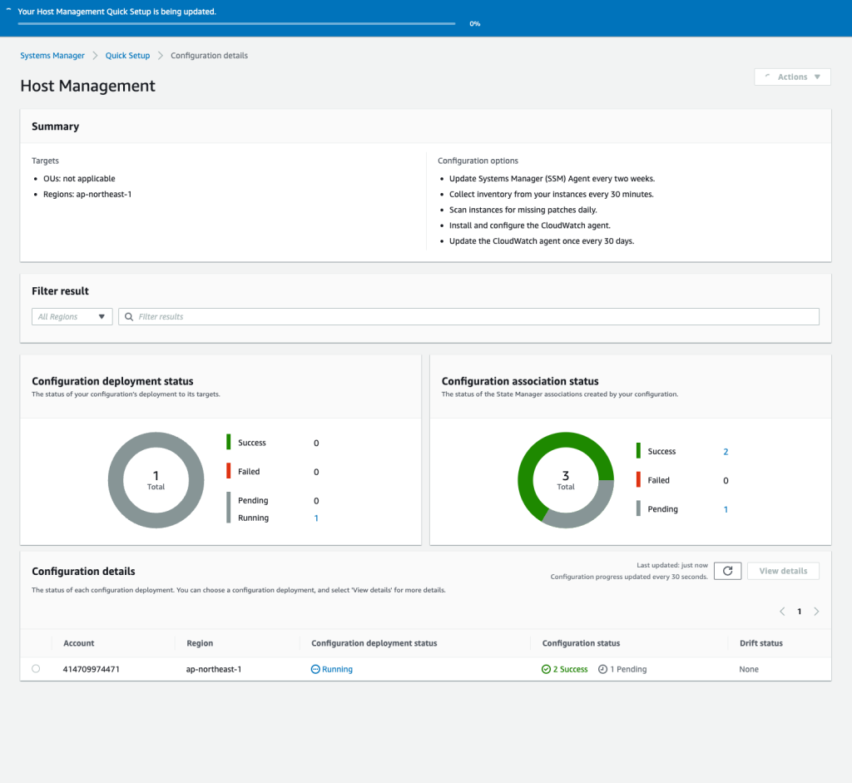Image resolution: width=852 pixels, height=783 pixels.
Task: Click the View details button
Action: click(x=783, y=571)
